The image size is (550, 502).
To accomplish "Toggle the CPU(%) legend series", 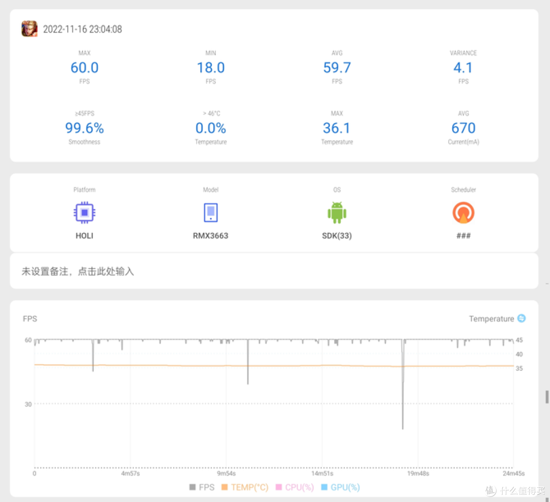I will [x=295, y=487].
